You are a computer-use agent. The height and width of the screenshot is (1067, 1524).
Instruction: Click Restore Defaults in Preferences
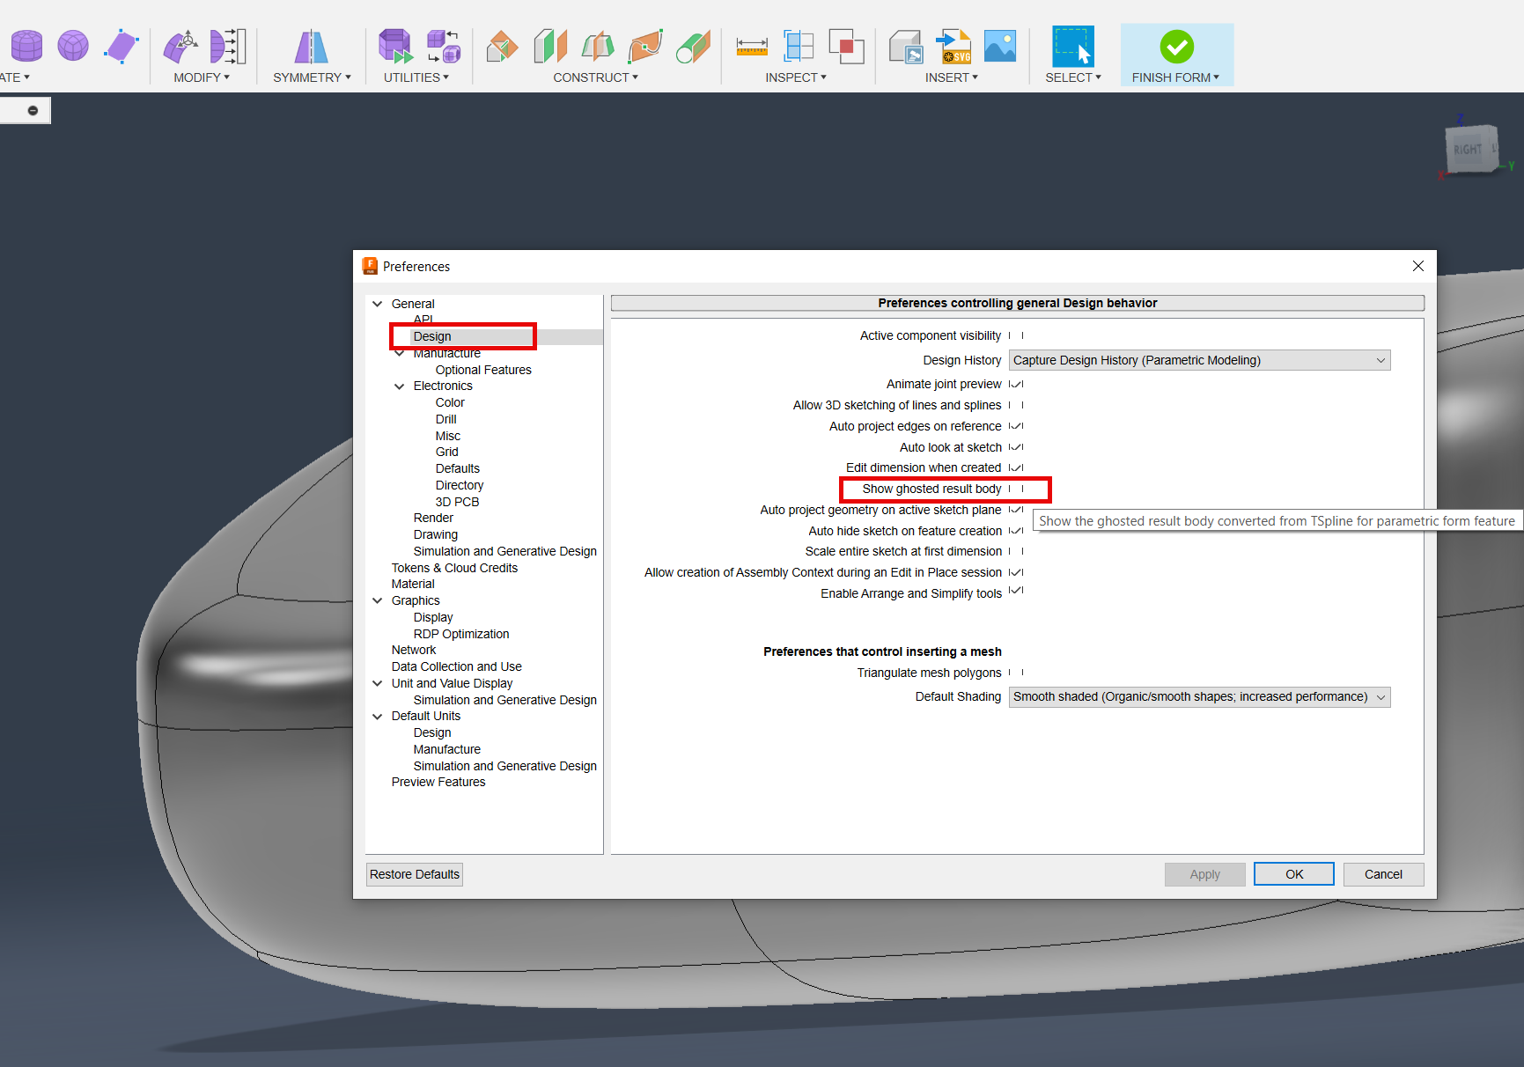[414, 873]
